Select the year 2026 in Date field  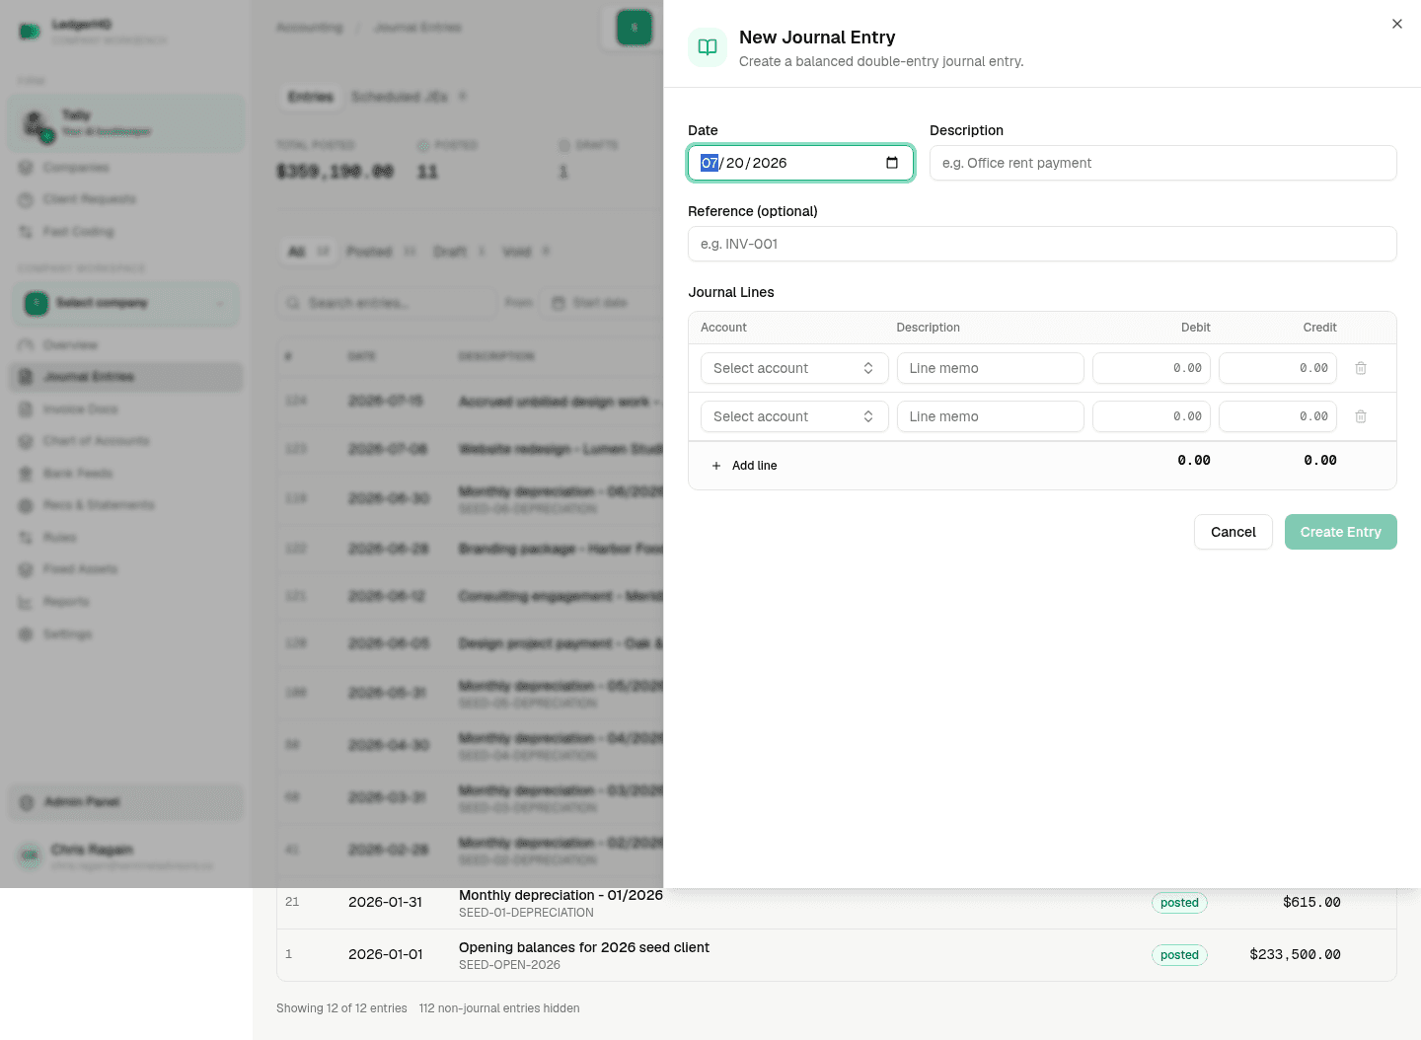pos(770,163)
